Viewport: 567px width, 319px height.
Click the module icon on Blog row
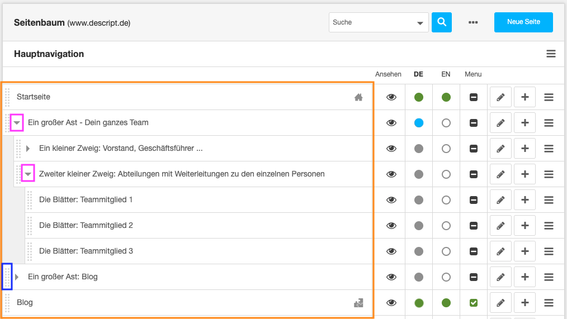point(358,303)
